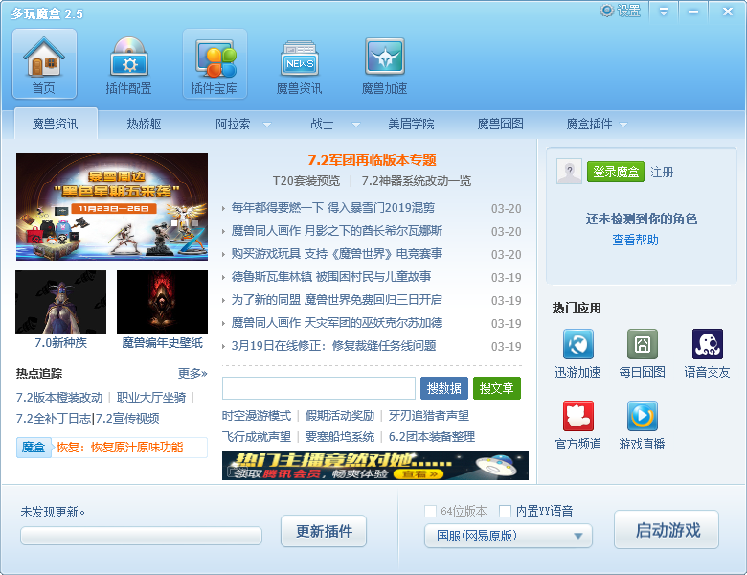Click the 搜数据 search button
747x575 pixels.
[x=444, y=388]
